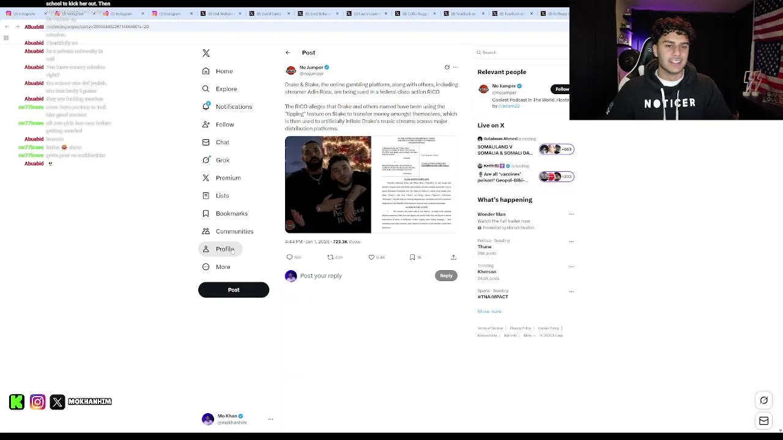Open Notifications in the sidebar
This screenshot has width=783, height=440.
click(227, 106)
